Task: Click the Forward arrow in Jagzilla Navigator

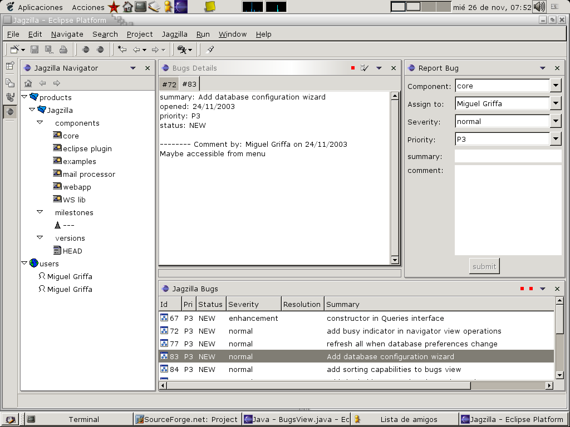Action: 57,83
